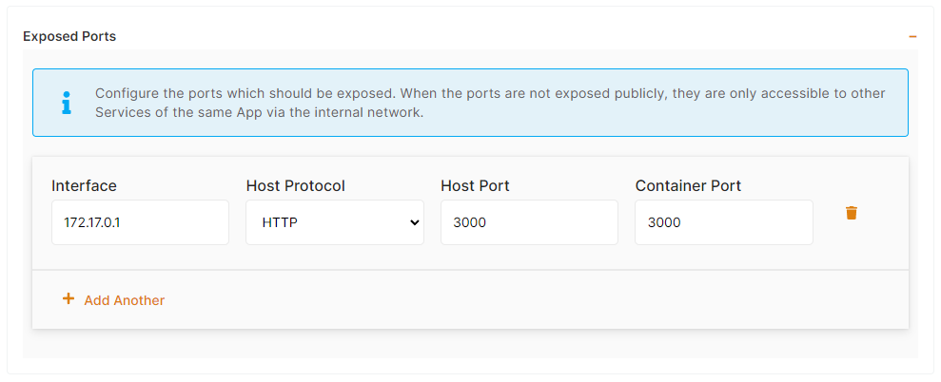Screen dimensions: 941x382
Task: Click the Host Protocol label
Action: (x=295, y=185)
